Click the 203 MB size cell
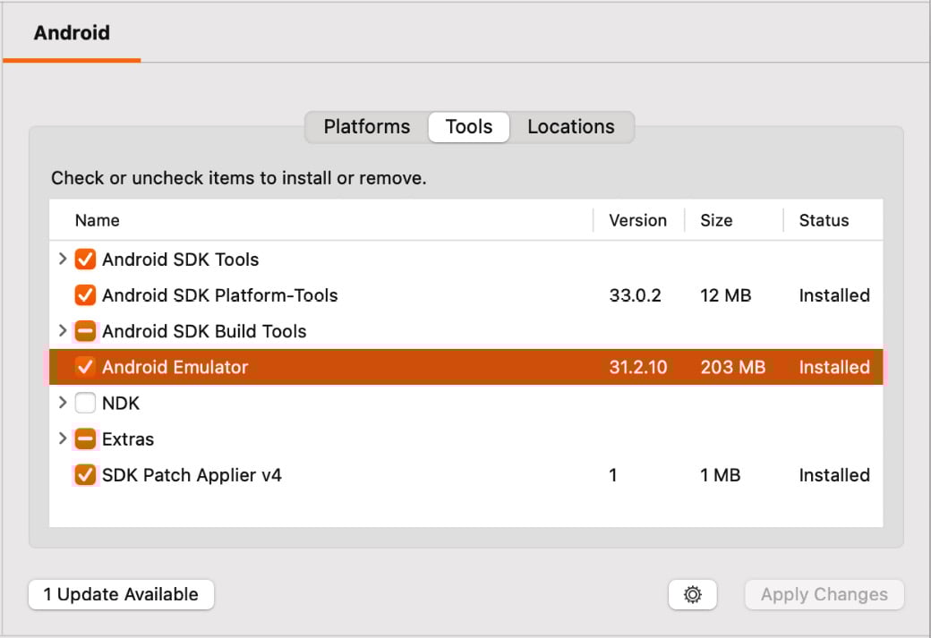This screenshot has height=638, width=931. 732,368
